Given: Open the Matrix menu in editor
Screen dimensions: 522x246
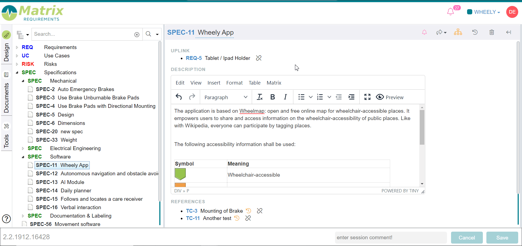Looking at the screenshot, I should coord(274,83).
